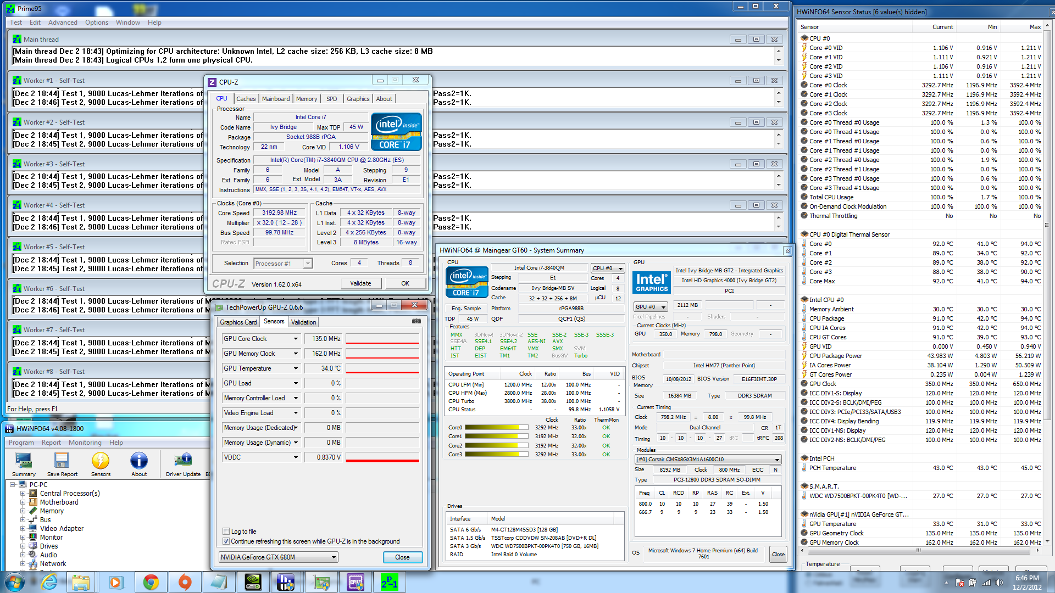The height and width of the screenshot is (593, 1055).
Task: Uncheck Continue refreshing in background option
Action: [226, 541]
